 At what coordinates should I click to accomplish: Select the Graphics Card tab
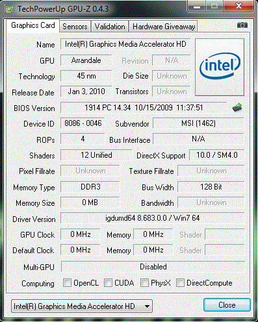[32, 25]
